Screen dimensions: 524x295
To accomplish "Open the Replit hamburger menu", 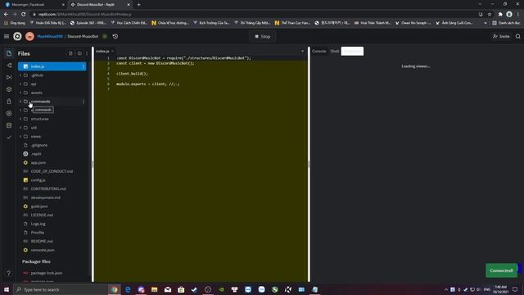I will click(7, 36).
